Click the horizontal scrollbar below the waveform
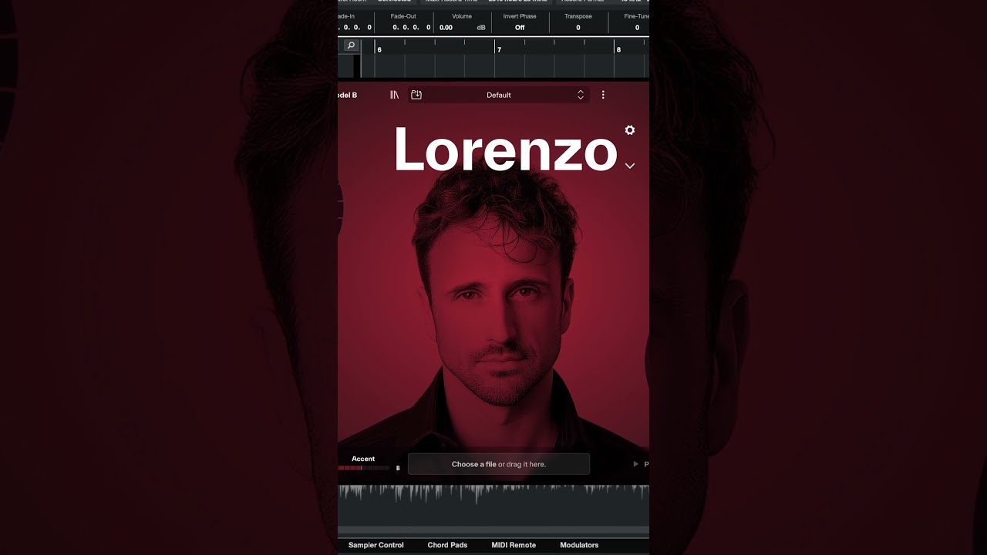 tap(493, 530)
